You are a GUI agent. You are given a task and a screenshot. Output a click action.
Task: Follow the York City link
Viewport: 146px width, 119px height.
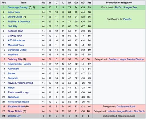click(x=12, y=26)
